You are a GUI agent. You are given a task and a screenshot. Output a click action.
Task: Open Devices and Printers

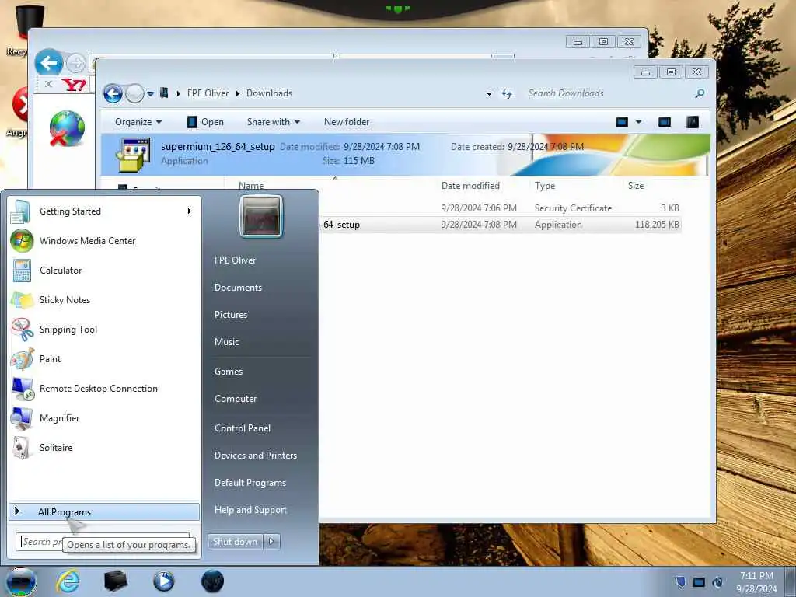[255, 456]
